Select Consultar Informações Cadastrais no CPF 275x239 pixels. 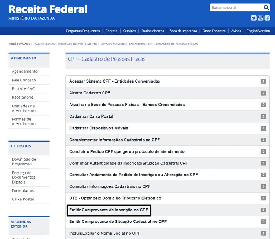110,186
